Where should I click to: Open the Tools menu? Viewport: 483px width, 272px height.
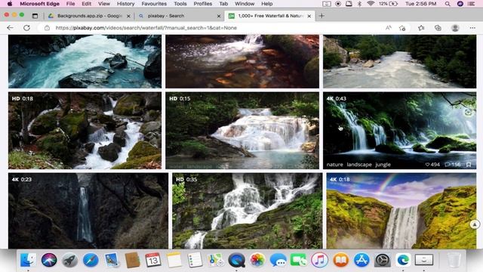180,4
